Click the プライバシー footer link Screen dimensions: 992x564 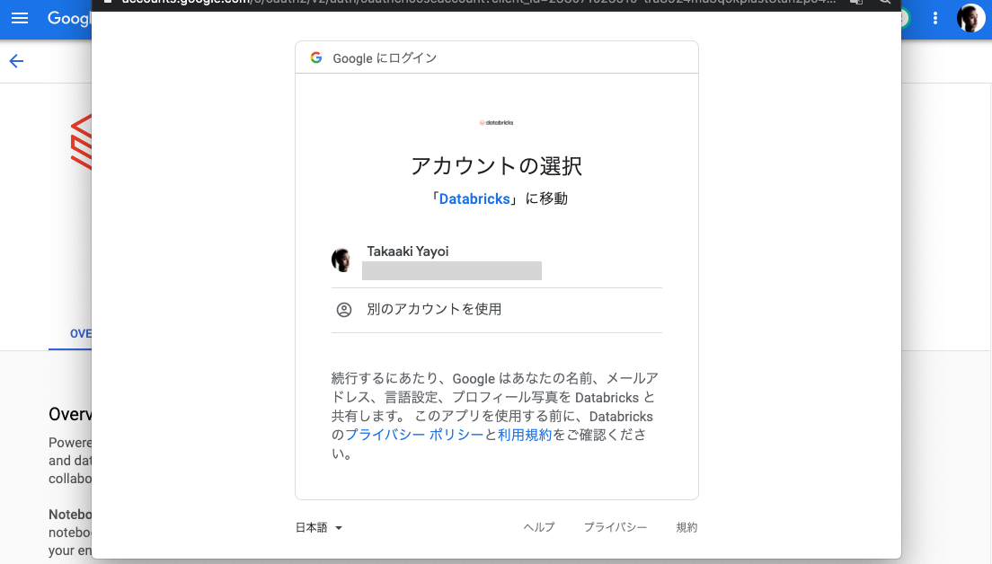point(615,527)
